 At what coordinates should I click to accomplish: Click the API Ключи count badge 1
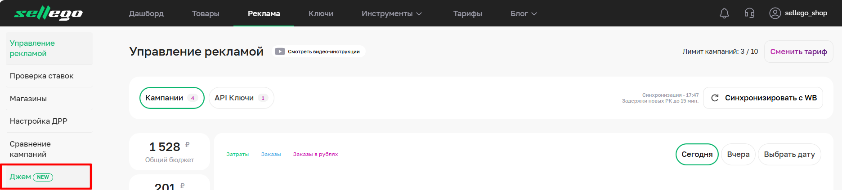263,98
